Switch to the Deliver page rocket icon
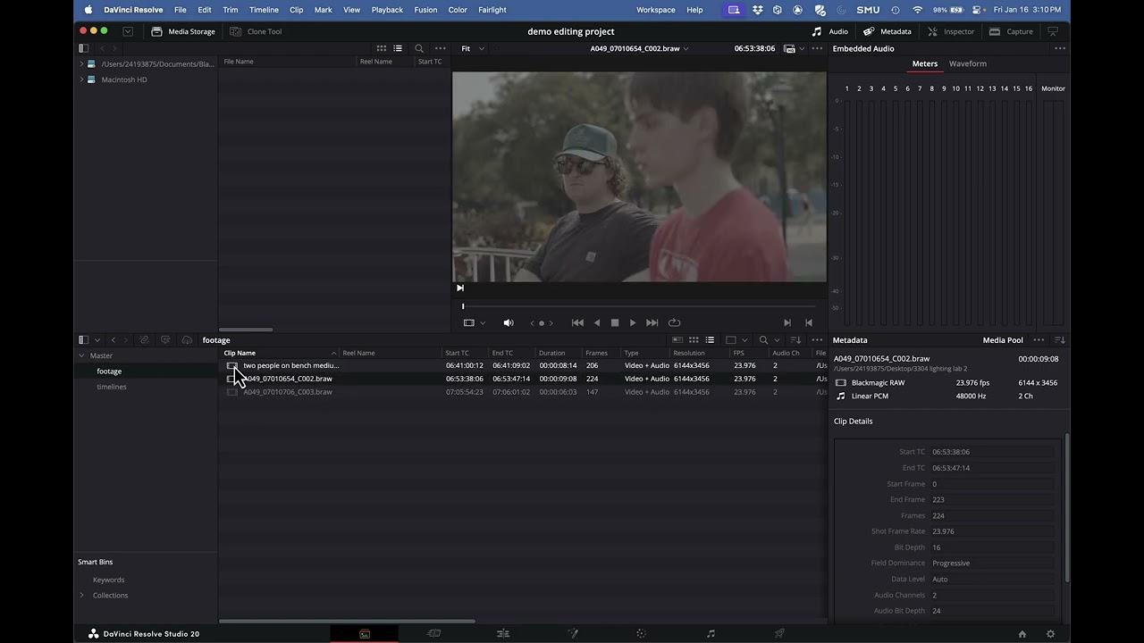This screenshot has height=643, width=1144. tap(779, 633)
